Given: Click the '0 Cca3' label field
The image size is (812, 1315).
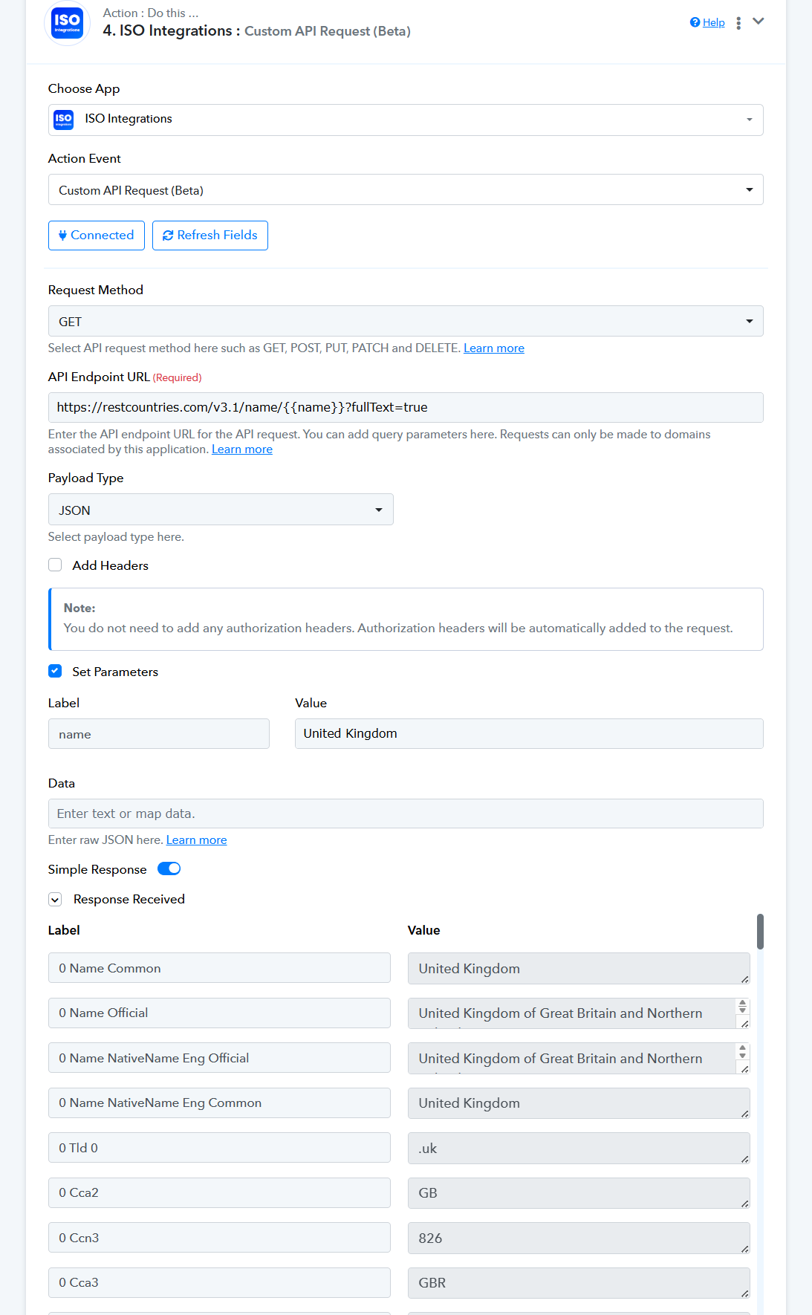Looking at the screenshot, I should [219, 1282].
